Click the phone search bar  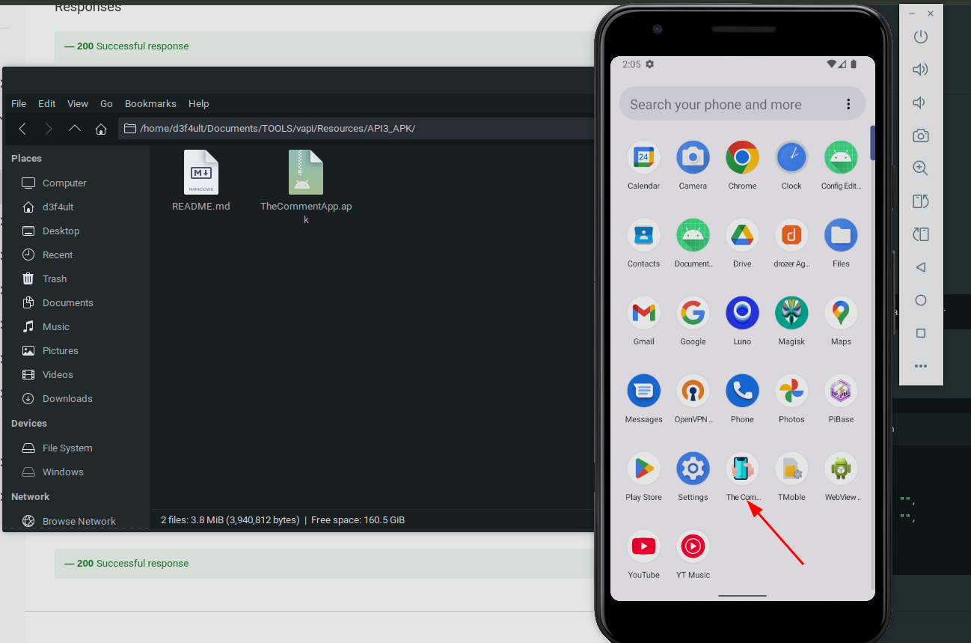(742, 104)
